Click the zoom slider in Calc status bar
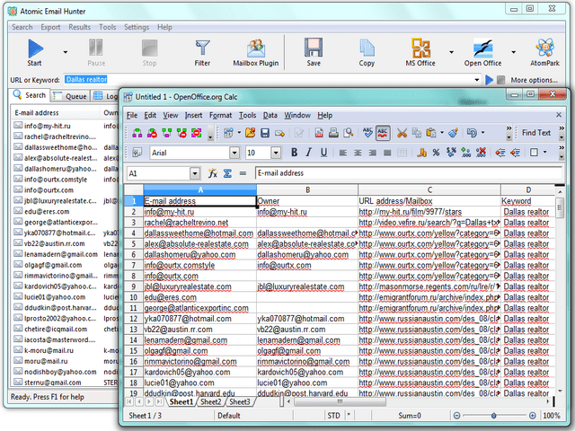Image resolution: width=575 pixels, height=431 pixels. 495,416
